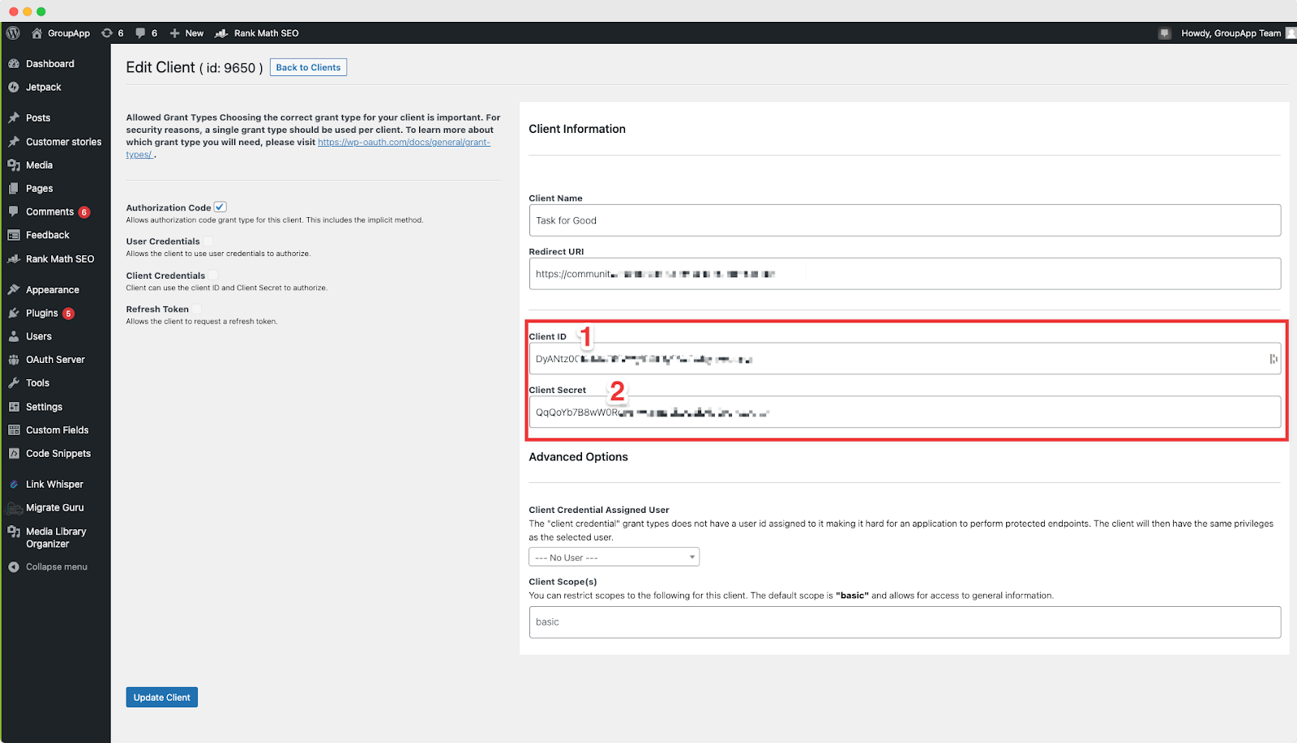Viewport: 1297px width, 743px height.
Task: Click the user avatar in admin bar
Action: [x=1291, y=33]
